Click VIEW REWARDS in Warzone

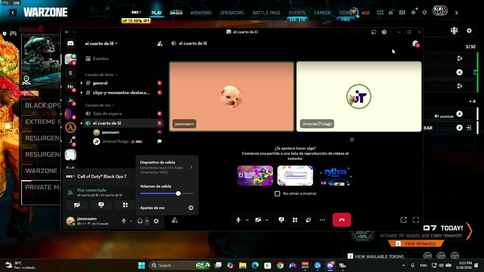416,244
